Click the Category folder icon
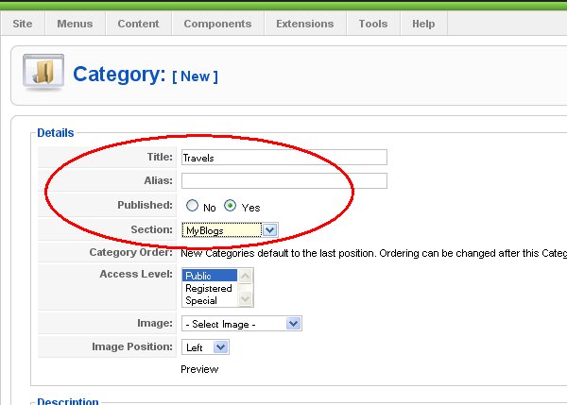This screenshot has height=405, width=567. point(43,73)
